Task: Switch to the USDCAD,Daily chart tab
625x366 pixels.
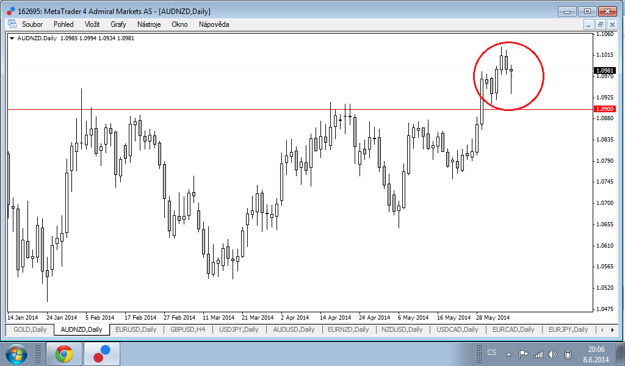Action: pos(457,329)
